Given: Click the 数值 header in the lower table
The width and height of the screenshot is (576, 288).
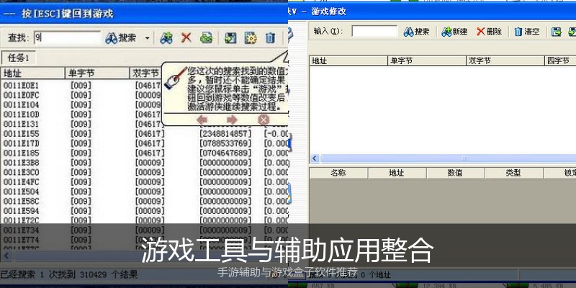Looking at the screenshot, I should [x=456, y=174].
